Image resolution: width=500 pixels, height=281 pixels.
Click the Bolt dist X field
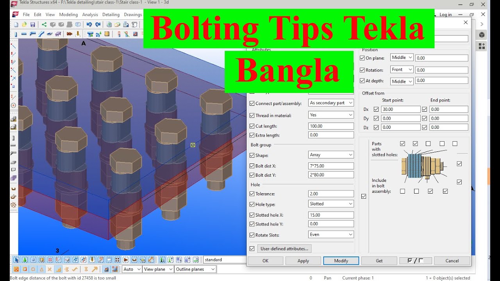pyautogui.click(x=331, y=166)
